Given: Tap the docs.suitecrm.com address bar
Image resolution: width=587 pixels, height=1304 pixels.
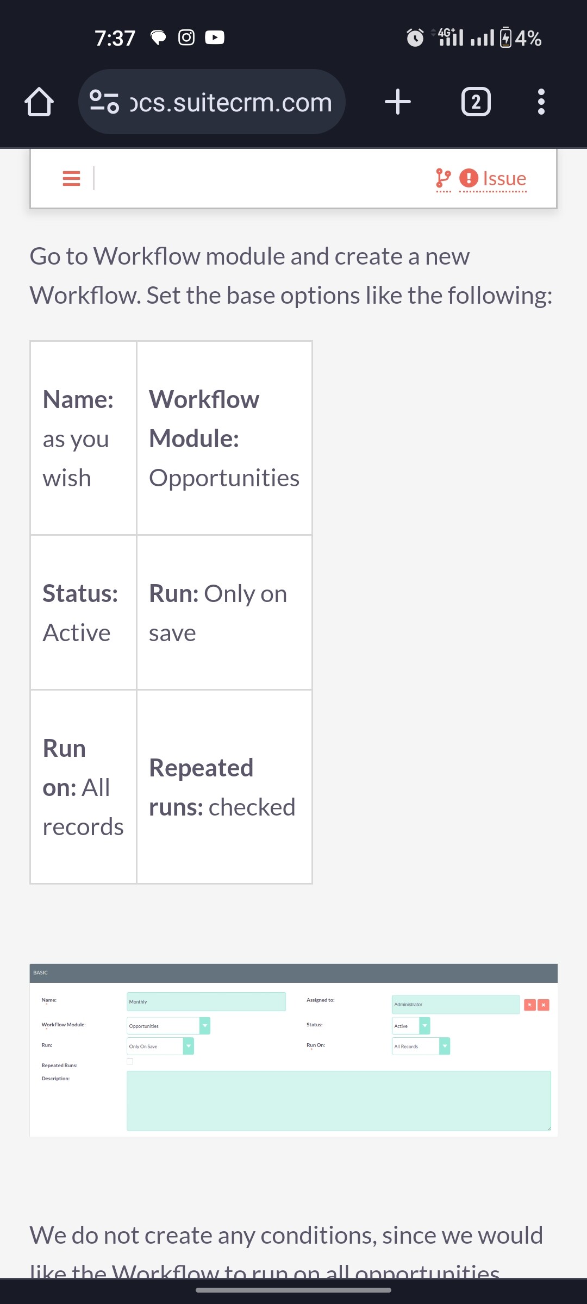Looking at the screenshot, I should (212, 102).
